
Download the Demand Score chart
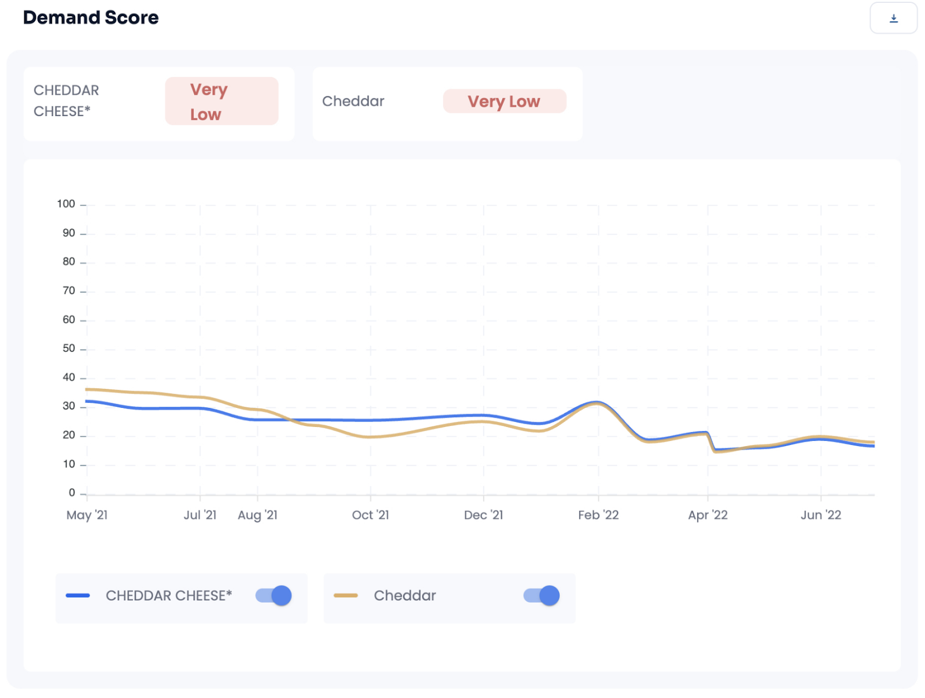(893, 18)
